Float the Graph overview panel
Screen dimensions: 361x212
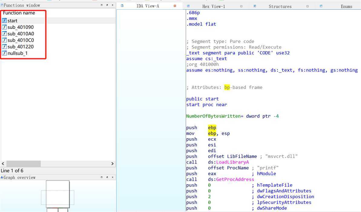pyautogui.click(x=107, y=177)
